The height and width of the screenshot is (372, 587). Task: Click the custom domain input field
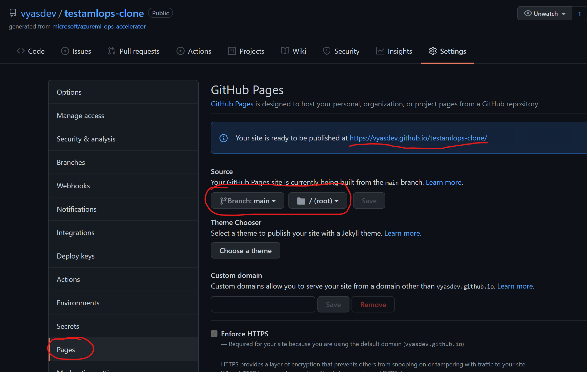tap(263, 305)
